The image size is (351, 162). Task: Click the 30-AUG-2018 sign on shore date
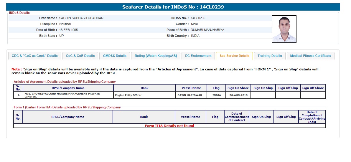tap(238, 95)
